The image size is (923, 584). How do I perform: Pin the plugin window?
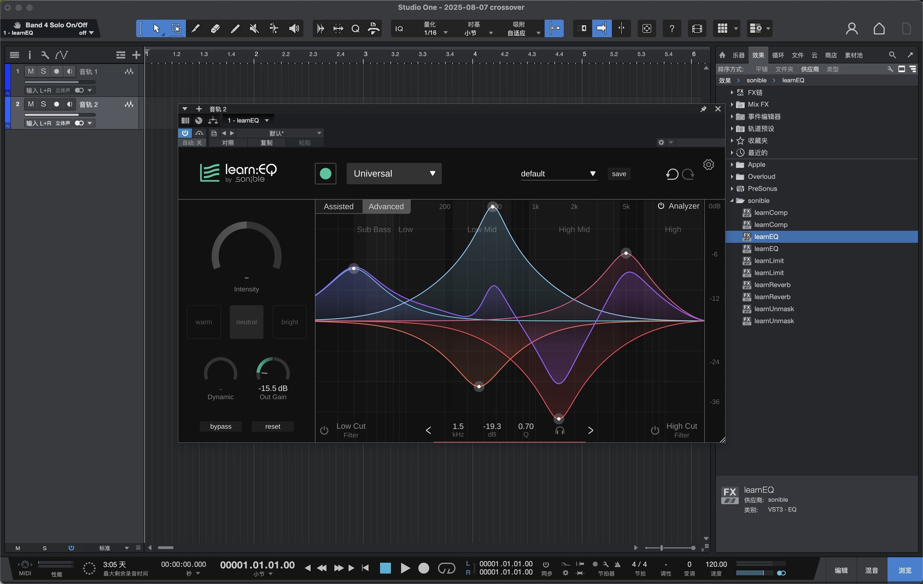coord(703,109)
